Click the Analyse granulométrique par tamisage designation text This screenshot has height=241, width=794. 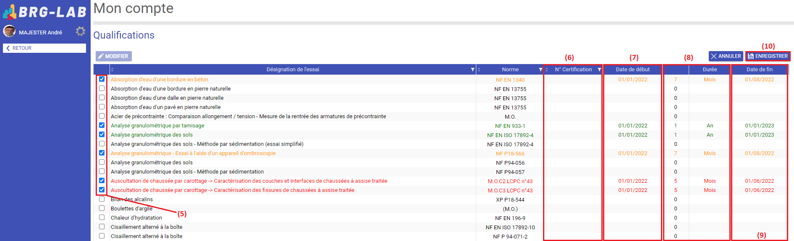point(157,126)
